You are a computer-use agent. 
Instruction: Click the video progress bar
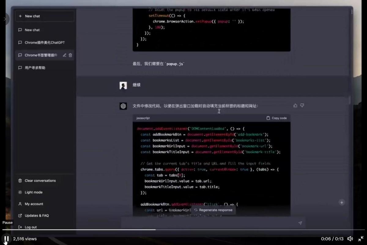click(x=183, y=230)
